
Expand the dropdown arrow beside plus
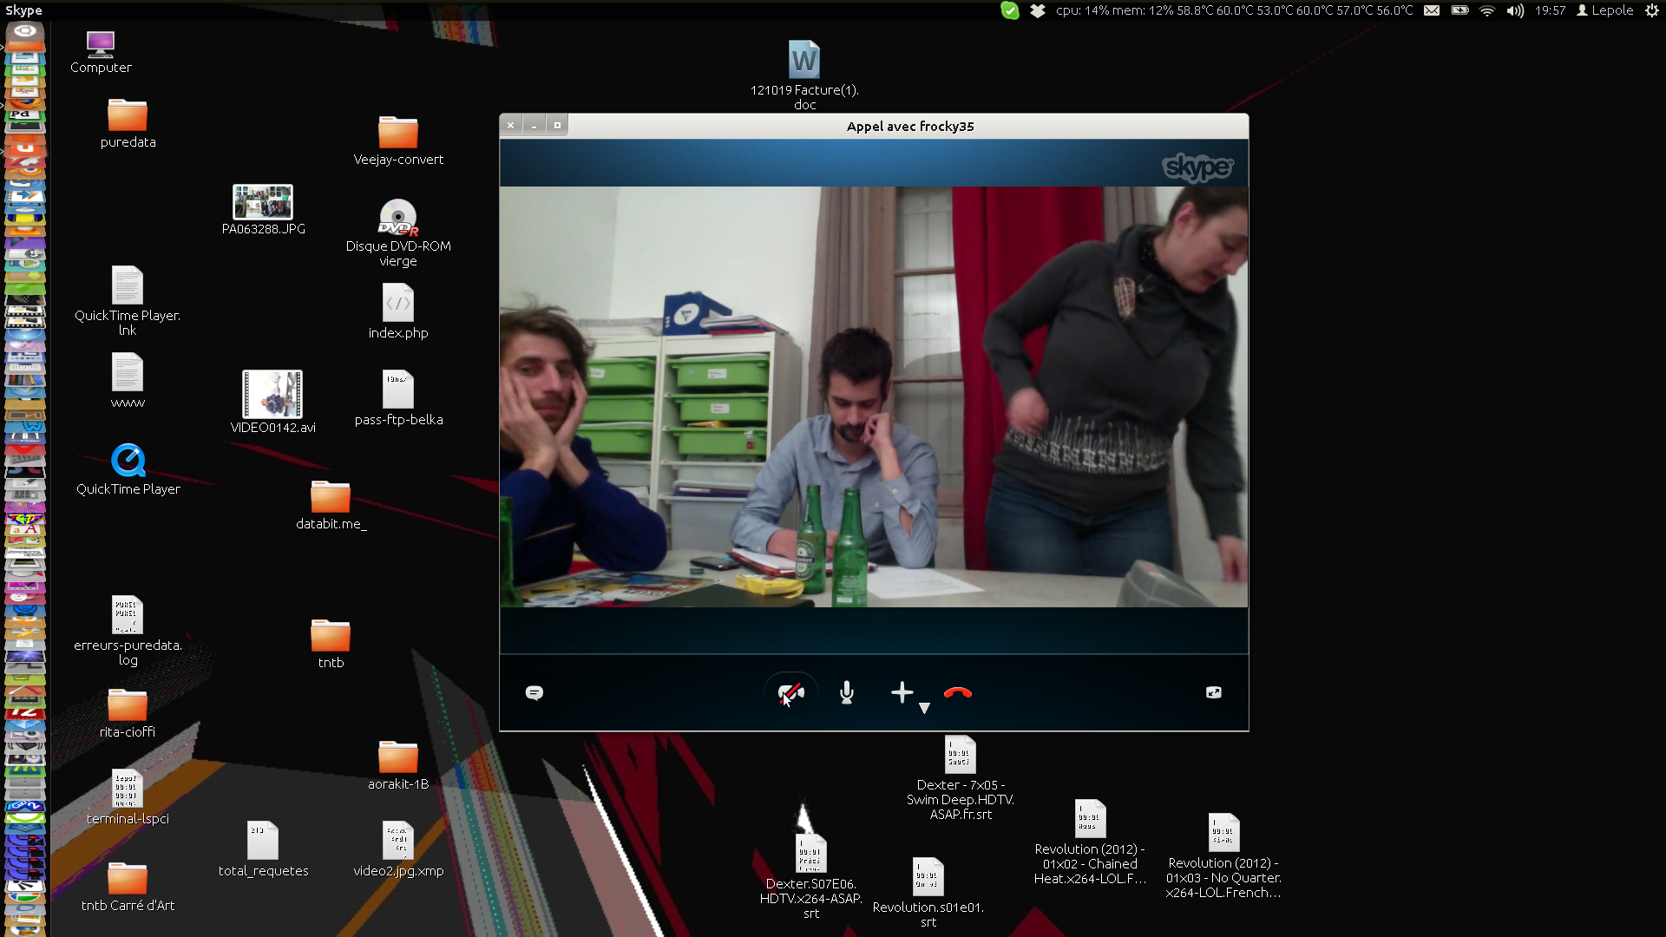[924, 708]
